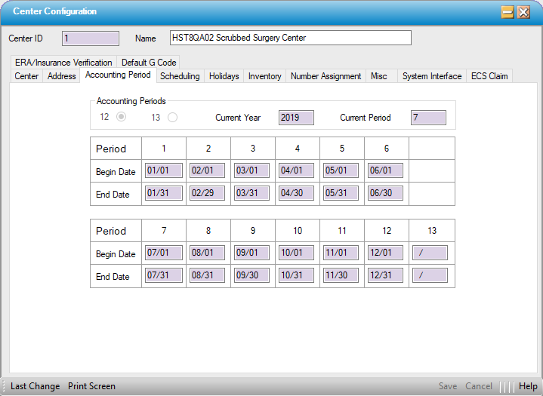Image resolution: width=543 pixels, height=396 pixels.
Task: Click Print Screen in the status bar
Action: [x=91, y=386]
